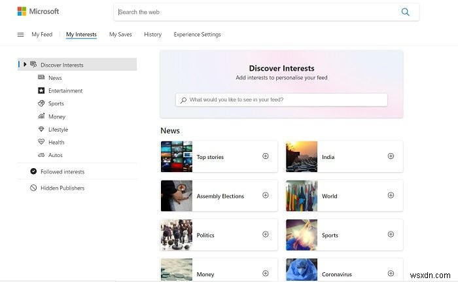Open the History tab
The image size is (458, 282).
point(152,35)
